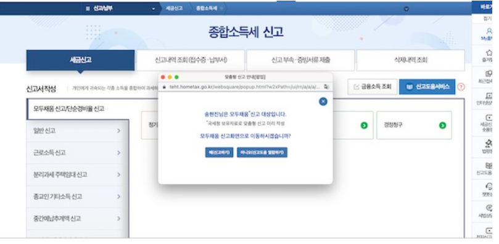Select 모두채움 신고/단순경비율 신고 menu item
499x244 pixels.
pos(78,108)
